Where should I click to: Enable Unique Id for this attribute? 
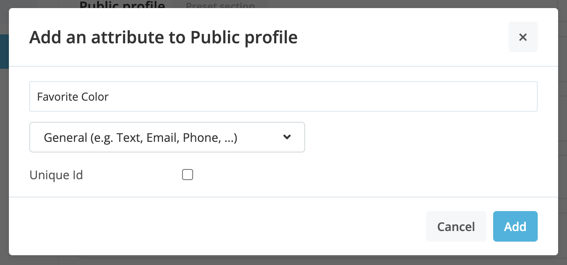click(x=188, y=175)
